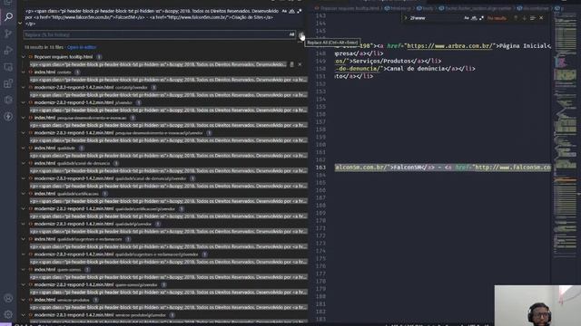Collapse the Replace field in search panel
581x326 pixels.
[20, 23]
